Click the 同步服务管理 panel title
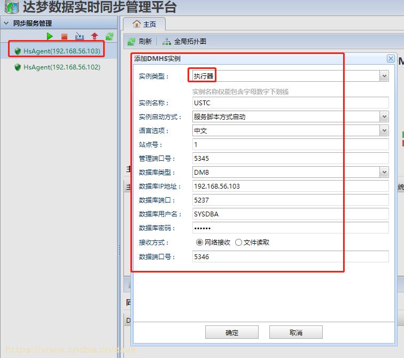 [33, 23]
